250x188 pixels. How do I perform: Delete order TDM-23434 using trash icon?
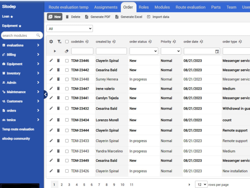point(58,120)
